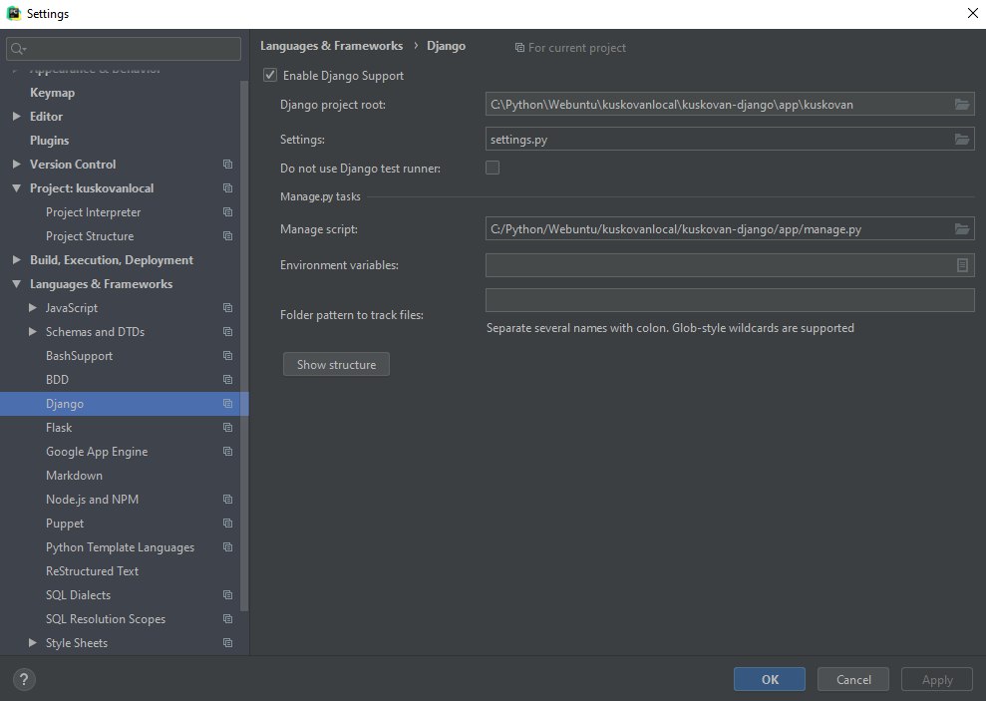Click project-level icon beside Puppet
This screenshot has height=701, width=986.
tap(227, 524)
